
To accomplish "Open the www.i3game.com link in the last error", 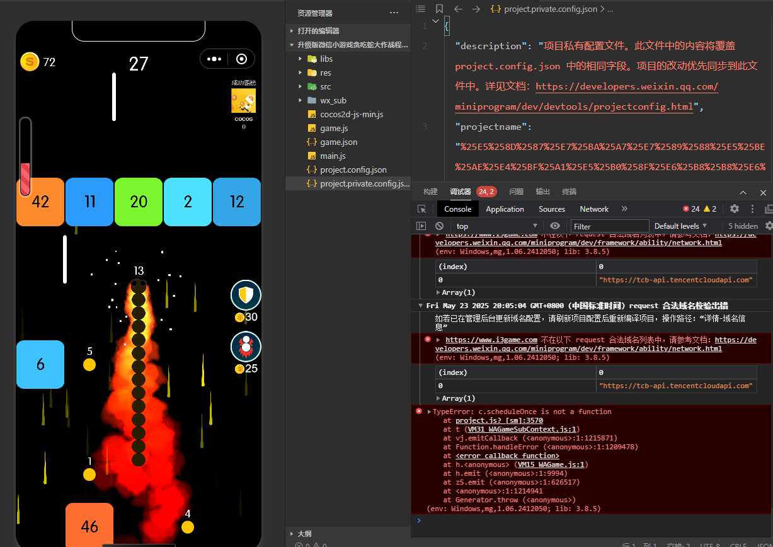I will coord(491,340).
